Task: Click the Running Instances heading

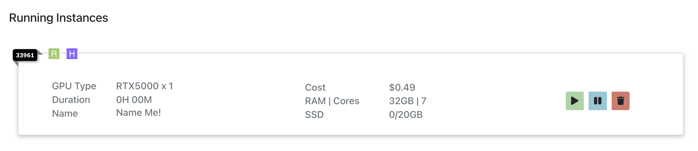Action: (x=58, y=18)
